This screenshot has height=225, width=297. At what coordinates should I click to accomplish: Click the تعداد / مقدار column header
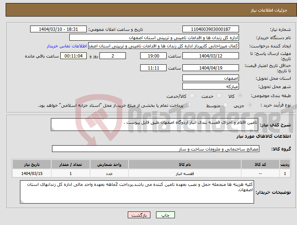[x=70, y=164]
